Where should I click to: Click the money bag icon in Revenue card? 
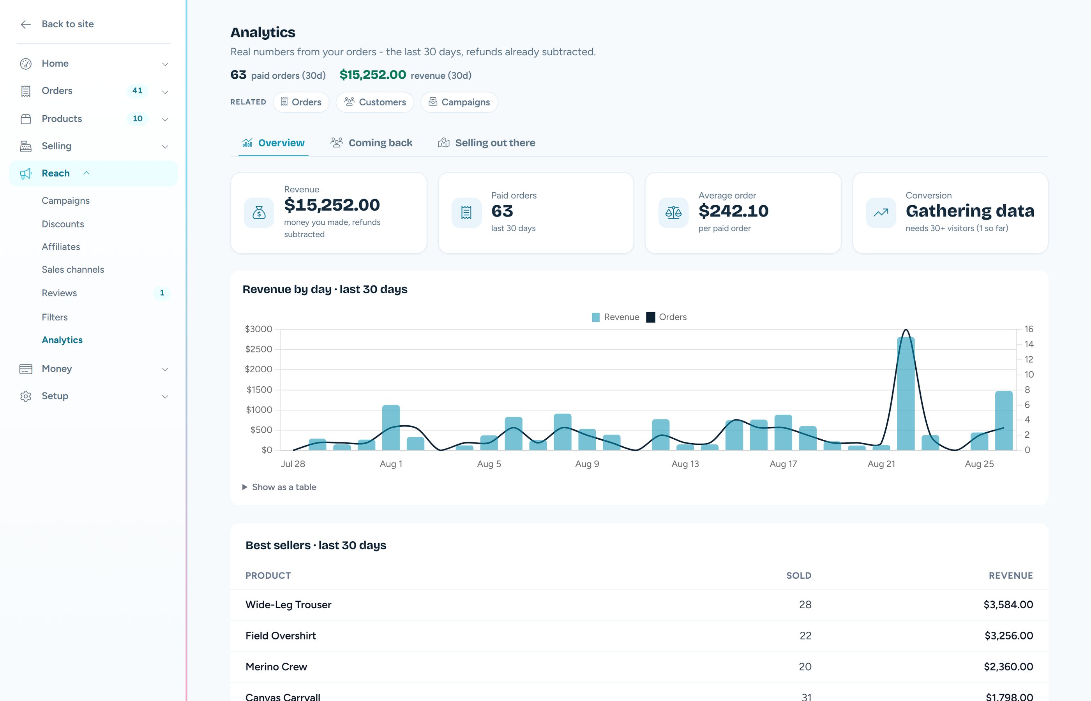coord(259,213)
